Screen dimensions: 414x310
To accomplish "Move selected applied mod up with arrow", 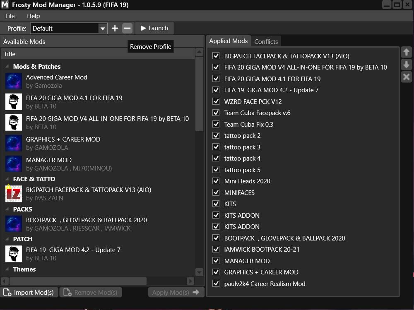I will click(x=407, y=52).
